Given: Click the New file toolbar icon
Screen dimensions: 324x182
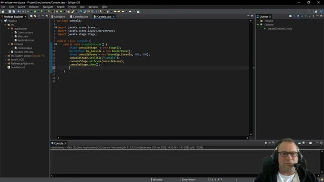Looking at the screenshot, I should (3, 12).
